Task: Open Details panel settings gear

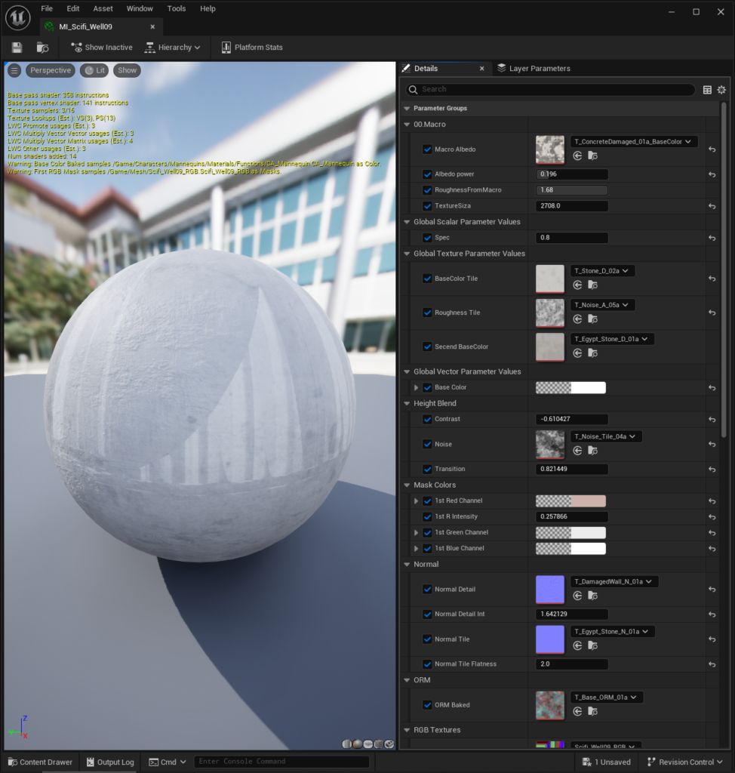Action: [x=721, y=90]
